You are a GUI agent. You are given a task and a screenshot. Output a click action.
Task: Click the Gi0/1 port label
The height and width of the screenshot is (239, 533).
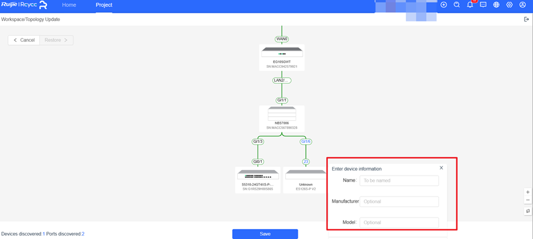[x=258, y=162]
